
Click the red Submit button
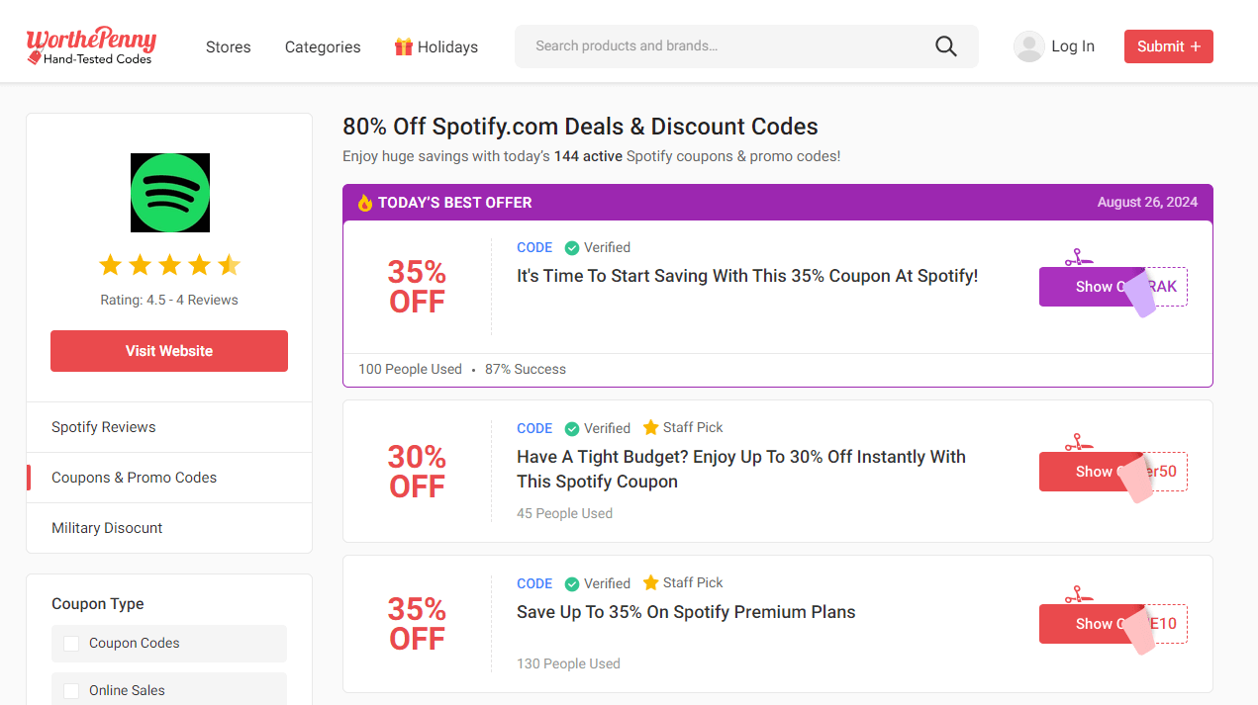(x=1168, y=46)
